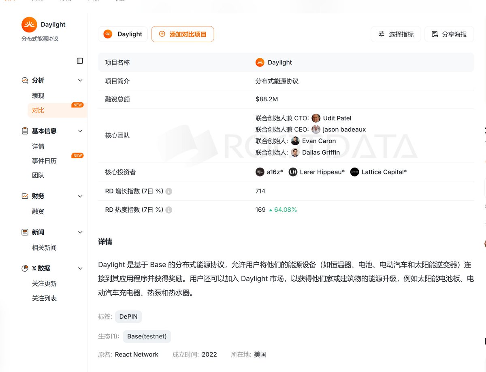
Task: Collapse the 基本信息 section chevron
Action: pyautogui.click(x=80, y=131)
